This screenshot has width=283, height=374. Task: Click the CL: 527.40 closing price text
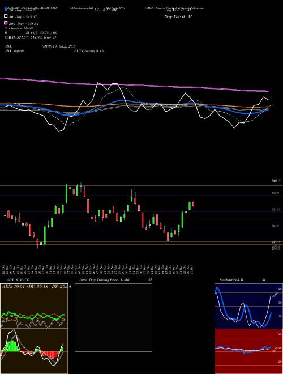point(105,10)
